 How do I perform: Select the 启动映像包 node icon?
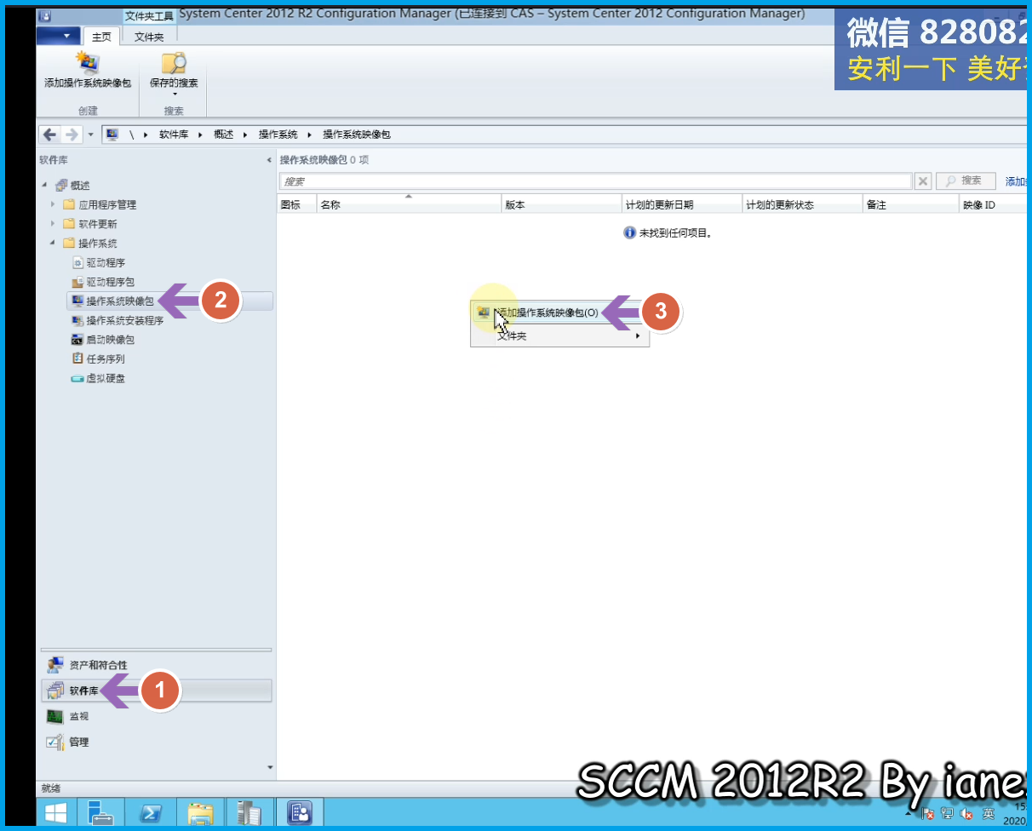(77, 340)
